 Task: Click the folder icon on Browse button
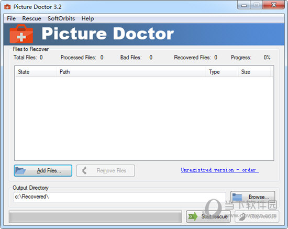tap(237, 197)
